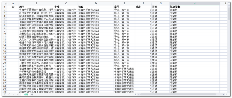The height and width of the screenshot is (98, 232).
Task: Add a new sheet with plus icon
Action: [x=32, y=94]
